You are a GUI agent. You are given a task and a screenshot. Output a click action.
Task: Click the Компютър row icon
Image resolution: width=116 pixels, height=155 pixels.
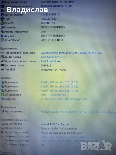coord(2,27)
